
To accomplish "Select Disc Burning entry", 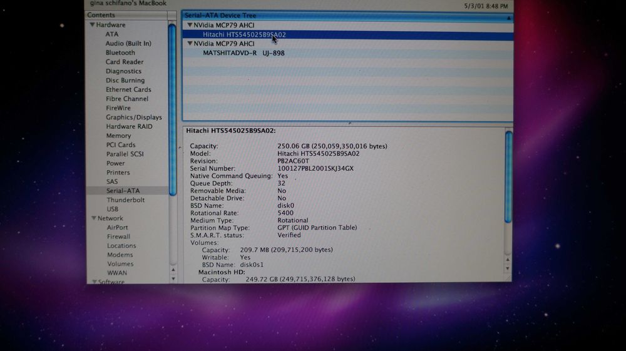I will (x=125, y=80).
